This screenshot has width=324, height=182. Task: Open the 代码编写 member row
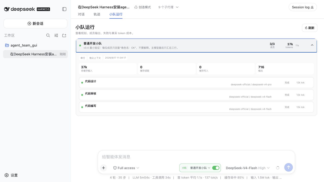(196, 107)
